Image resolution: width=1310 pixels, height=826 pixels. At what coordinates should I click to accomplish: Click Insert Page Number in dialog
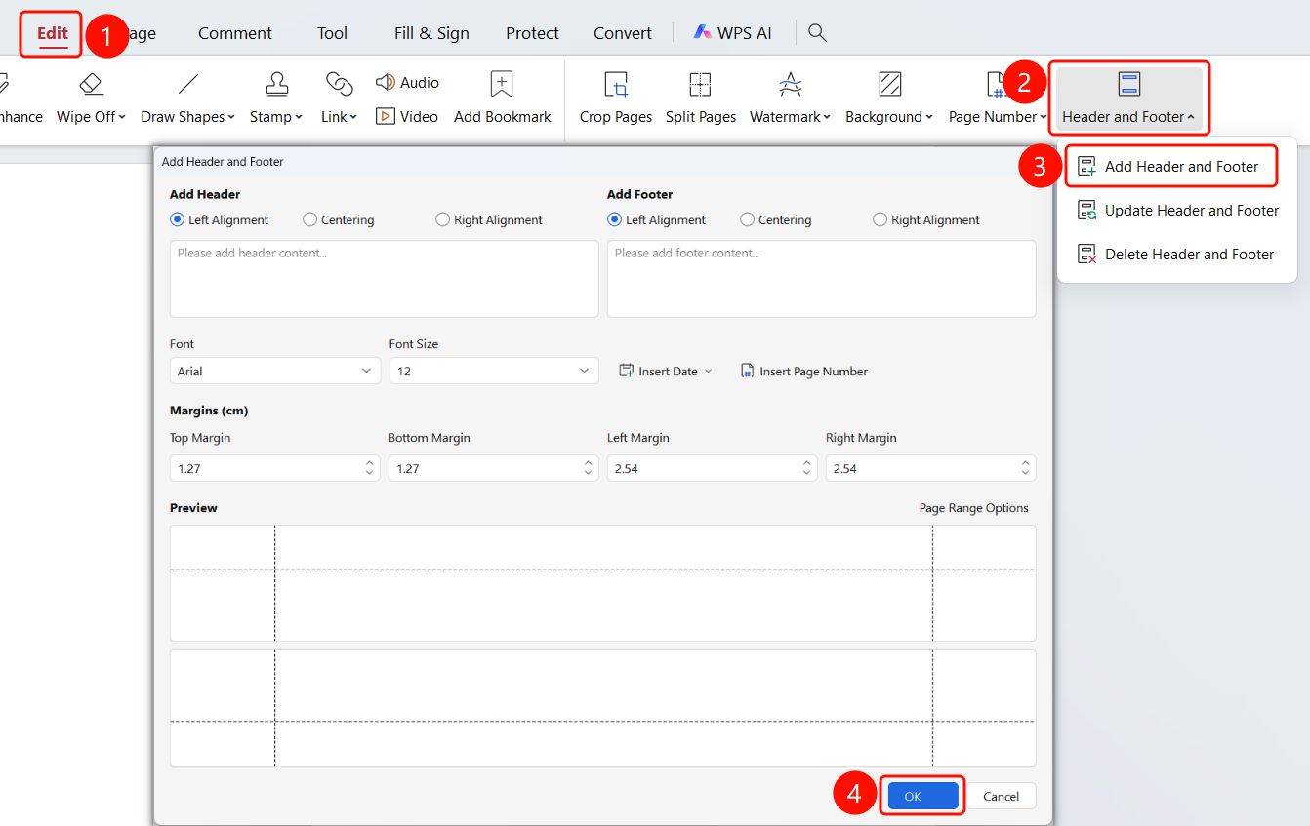804,372
